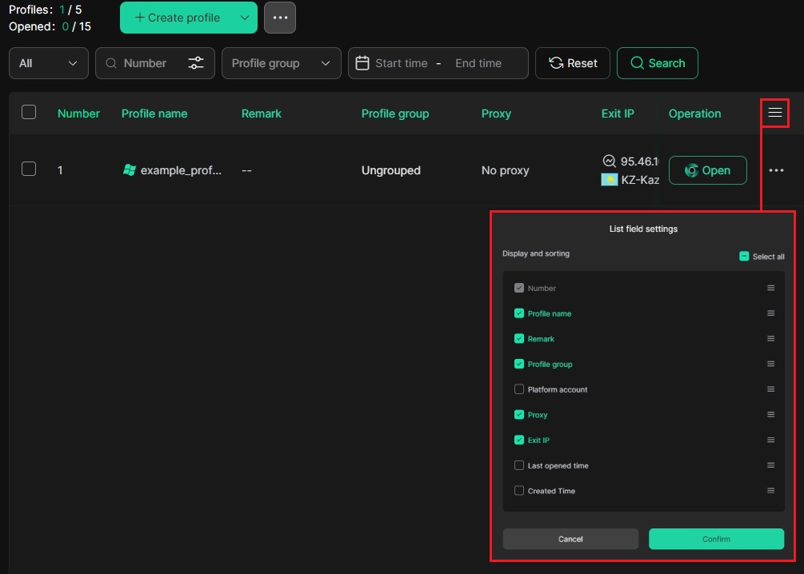The height and width of the screenshot is (574, 804).
Task: Click drag handle for Proxy field
Action: [770, 415]
